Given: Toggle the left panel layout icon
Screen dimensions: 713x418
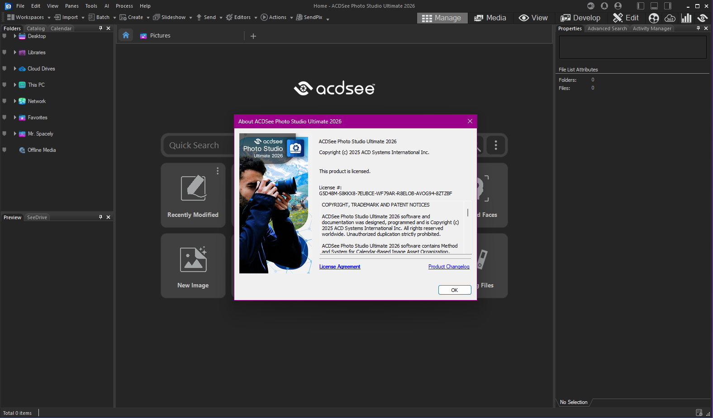Looking at the screenshot, I should pyautogui.click(x=641, y=6).
